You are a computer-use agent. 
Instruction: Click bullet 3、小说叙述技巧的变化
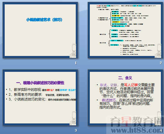27,99
